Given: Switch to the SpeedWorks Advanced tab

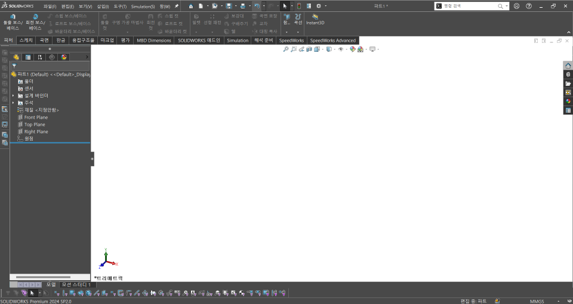Looking at the screenshot, I should 333,40.
